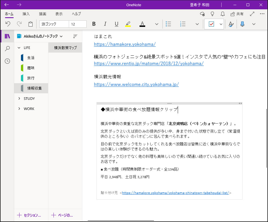This screenshot has width=268, height=222.
Task: Open Recent notes clock icon
Action: [7, 61]
